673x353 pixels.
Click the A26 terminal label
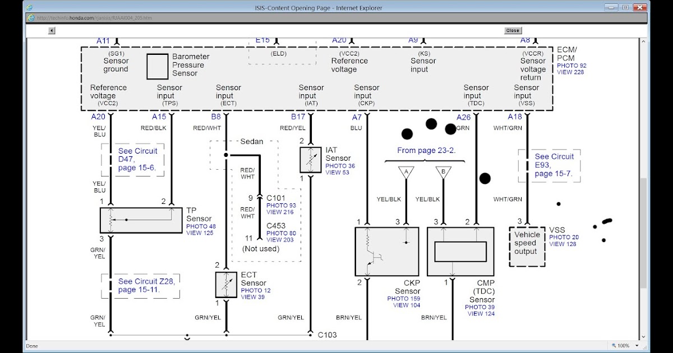click(463, 117)
